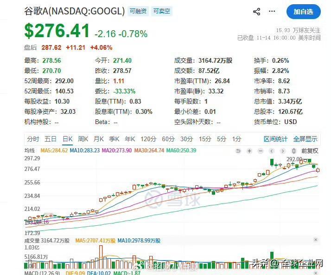Click the 已收盘 11-14 16:00:00 timestamp
The height and width of the screenshot is (275, 331).
click(x=279, y=38)
